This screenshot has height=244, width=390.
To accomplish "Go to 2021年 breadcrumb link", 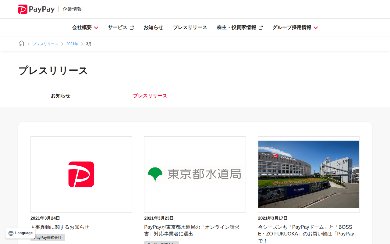I will [x=72, y=44].
